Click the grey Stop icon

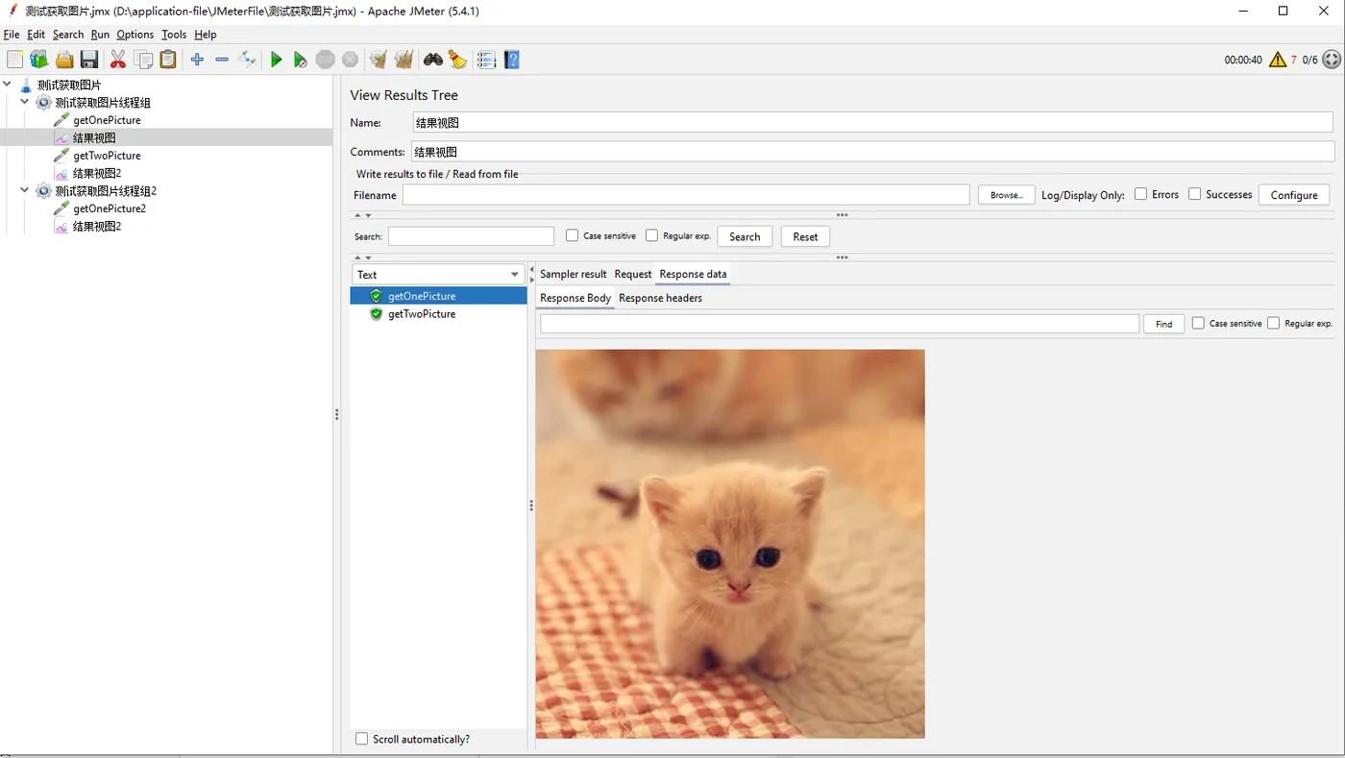coord(326,60)
